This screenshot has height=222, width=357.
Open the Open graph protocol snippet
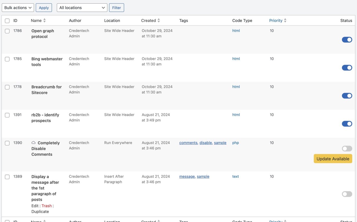pyautogui.click(x=43, y=34)
